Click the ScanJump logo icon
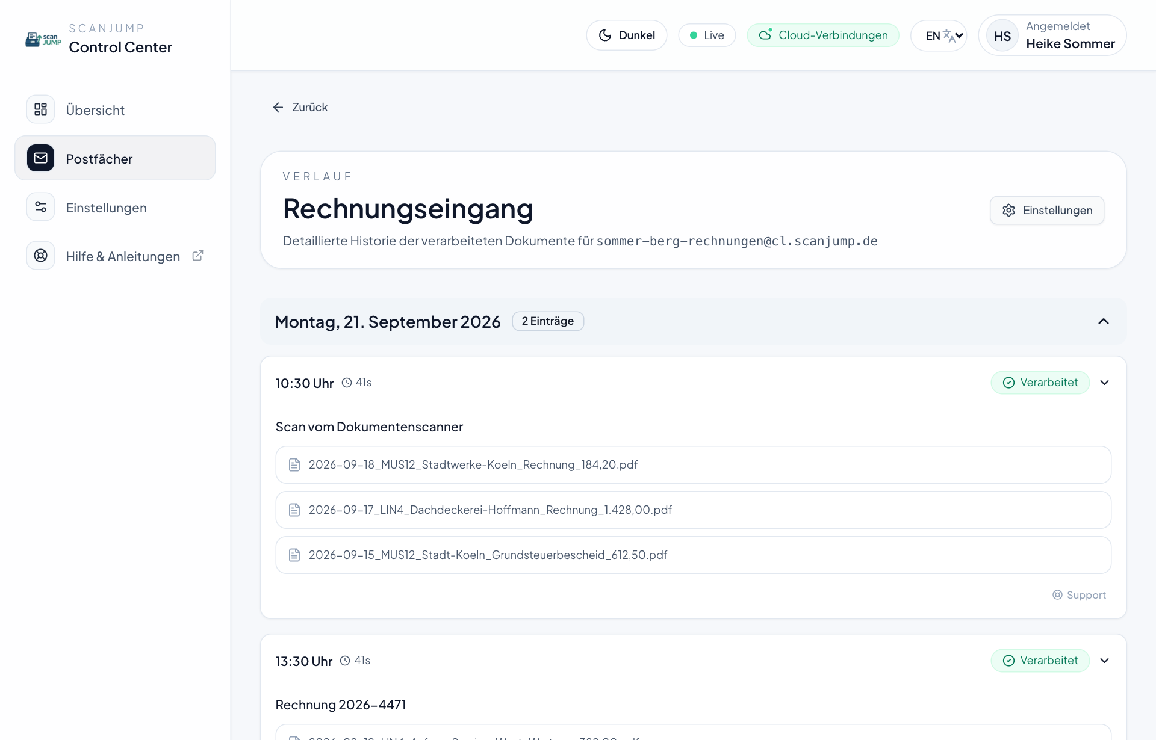1156x740 pixels. click(x=43, y=39)
